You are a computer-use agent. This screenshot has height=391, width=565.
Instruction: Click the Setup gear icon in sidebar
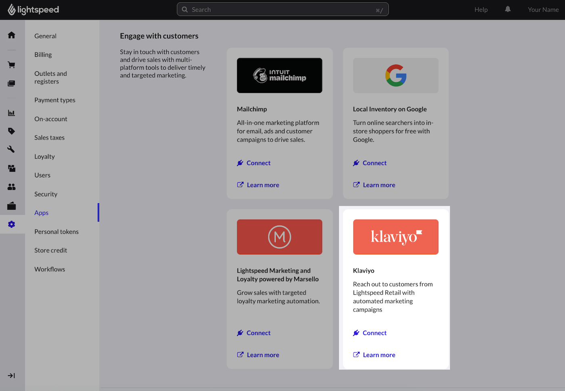tap(11, 224)
